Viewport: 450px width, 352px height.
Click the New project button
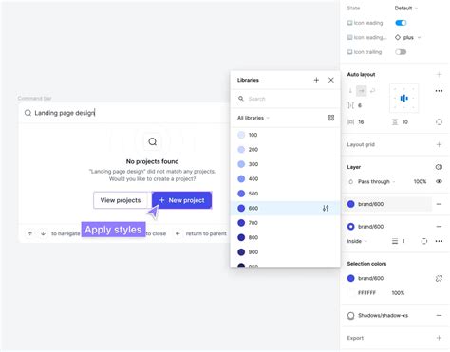pos(181,200)
